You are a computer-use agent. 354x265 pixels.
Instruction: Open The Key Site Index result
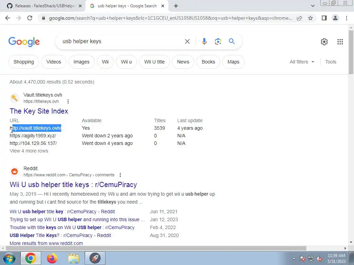click(x=39, y=111)
